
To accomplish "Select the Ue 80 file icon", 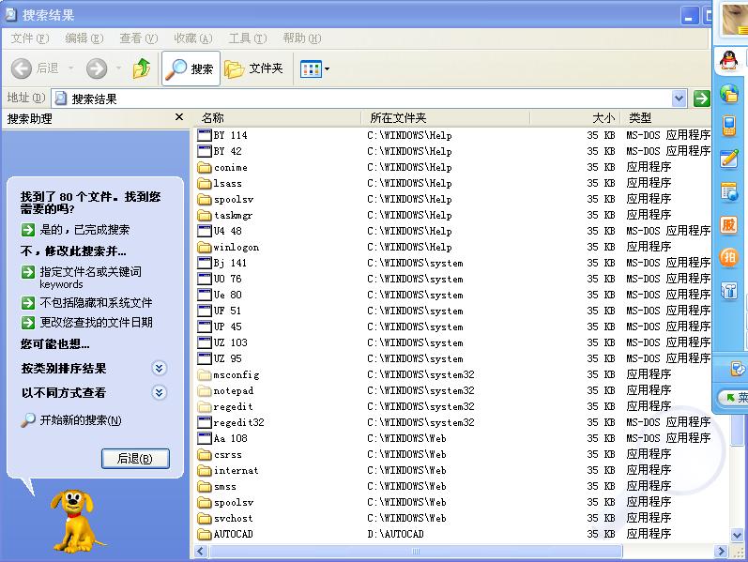I will 205,295.
